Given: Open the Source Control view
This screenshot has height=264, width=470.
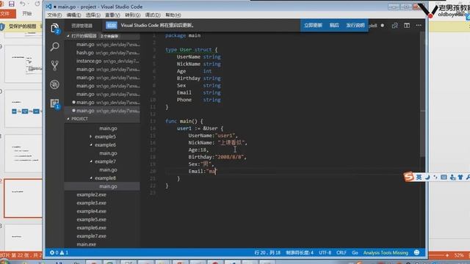Looking at the screenshot, I should pos(54,65).
